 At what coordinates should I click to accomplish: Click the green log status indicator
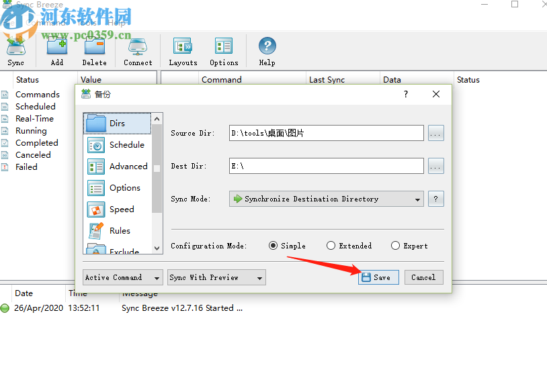(x=5, y=308)
